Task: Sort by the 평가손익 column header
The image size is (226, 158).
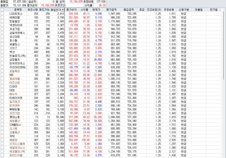Action: point(71,10)
